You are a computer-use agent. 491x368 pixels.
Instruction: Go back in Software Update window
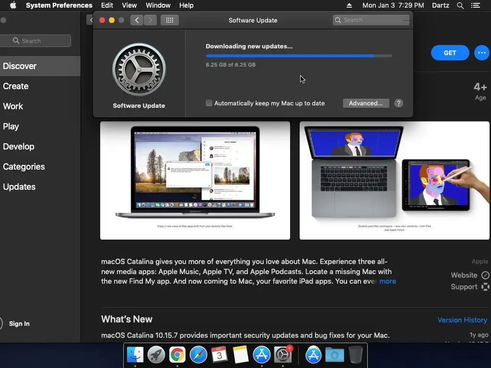[x=137, y=20]
